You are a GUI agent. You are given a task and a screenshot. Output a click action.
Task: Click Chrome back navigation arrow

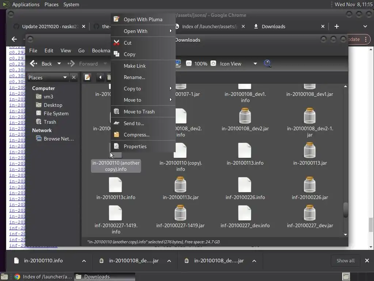point(14,39)
